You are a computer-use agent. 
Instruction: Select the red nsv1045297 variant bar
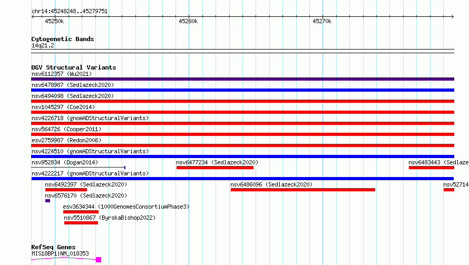(242, 112)
